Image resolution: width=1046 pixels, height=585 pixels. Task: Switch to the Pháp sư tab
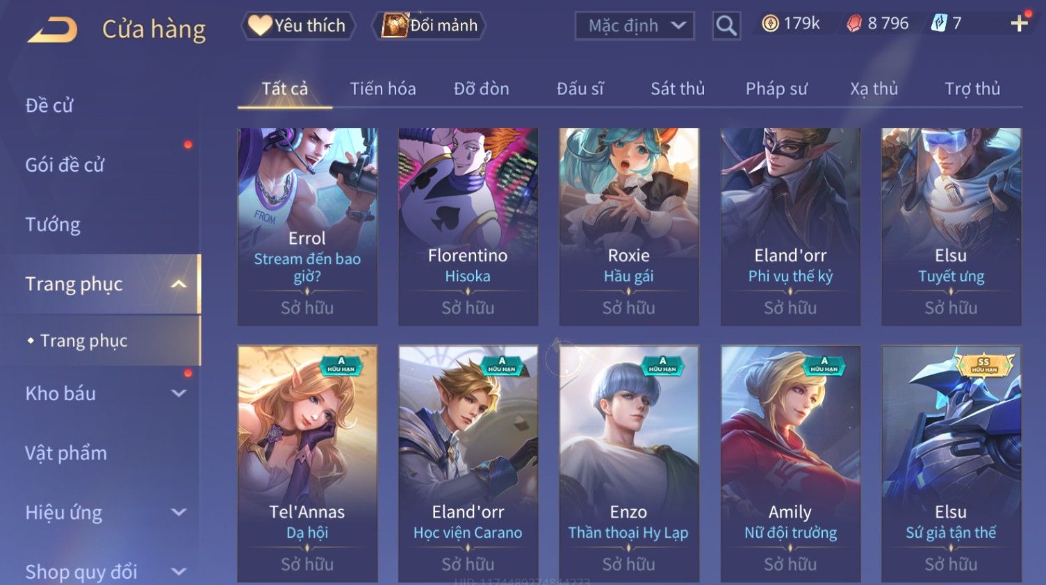click(x=776, y=89)
